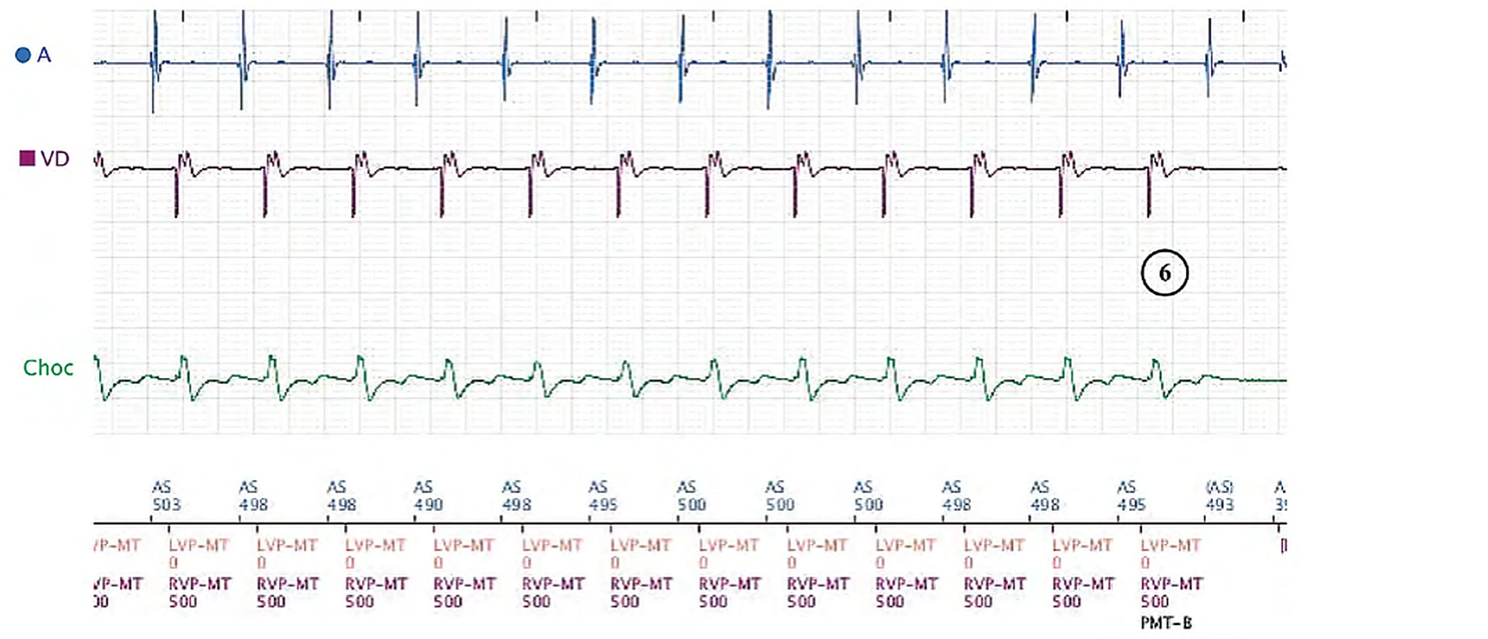The width and height of the screenshot is (1488, 639).
Task: Click the RVP-MT marker directly above PMT-B
Action: point(1171,592)
